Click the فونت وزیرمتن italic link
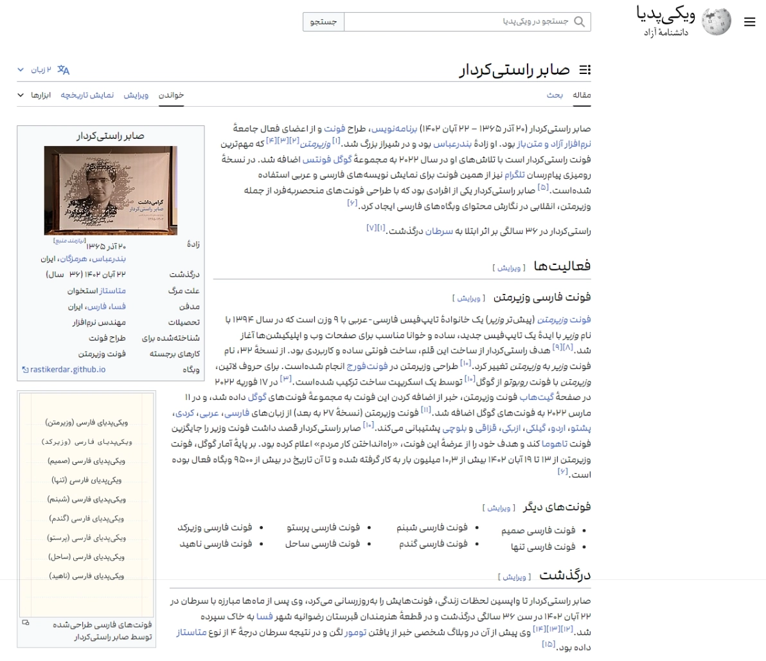The width and height of the screenshot is (766, 661). click(x=564, y=320)
